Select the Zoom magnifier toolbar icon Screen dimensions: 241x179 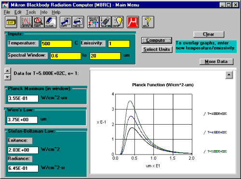coord(39,22)
